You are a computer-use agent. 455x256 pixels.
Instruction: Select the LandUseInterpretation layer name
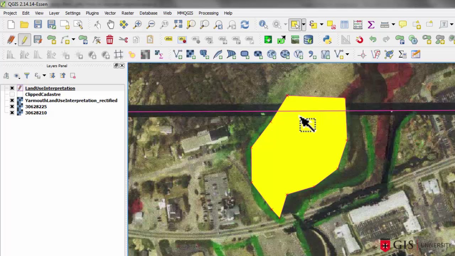click(50, 88)
